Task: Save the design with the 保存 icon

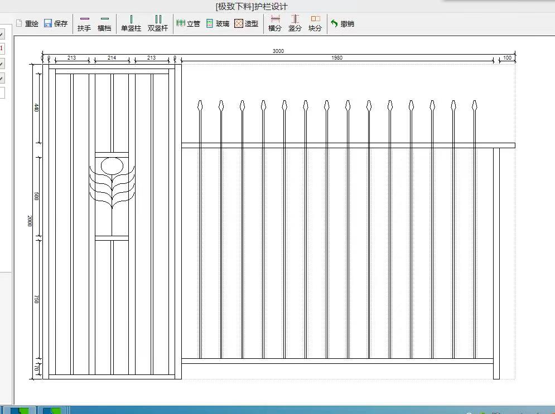Action: [55, 23]
